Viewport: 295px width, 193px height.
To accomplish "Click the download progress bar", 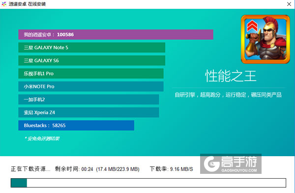I will point(148,183).
